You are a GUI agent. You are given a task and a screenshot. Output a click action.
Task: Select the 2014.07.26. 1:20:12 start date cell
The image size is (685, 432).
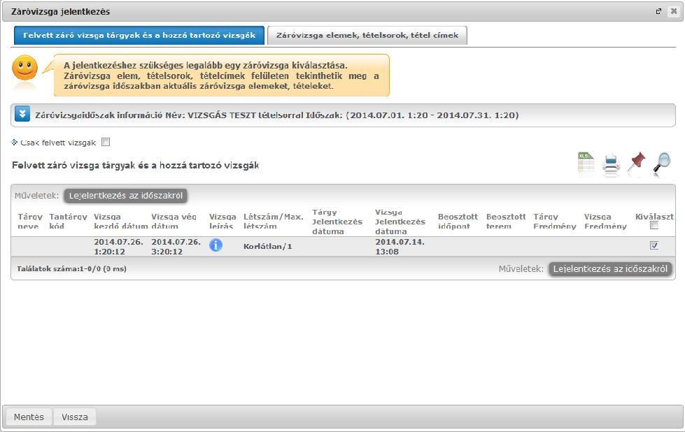pos(118,247)
